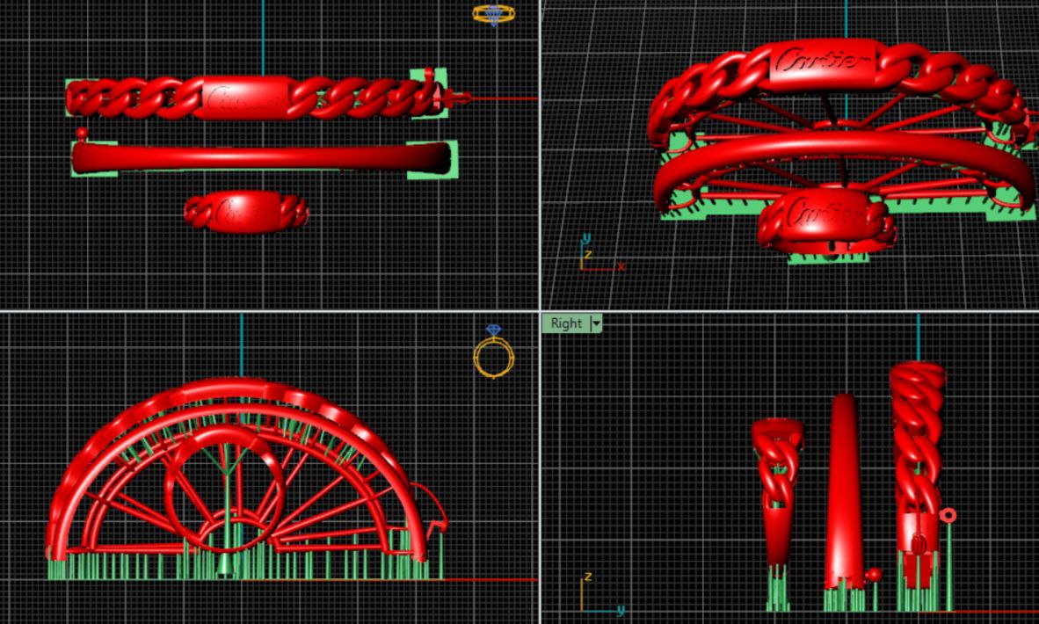1039x624 pixels.
Task: Select the green support base under the ring in perspective viewport
Action: click(828, 258)
